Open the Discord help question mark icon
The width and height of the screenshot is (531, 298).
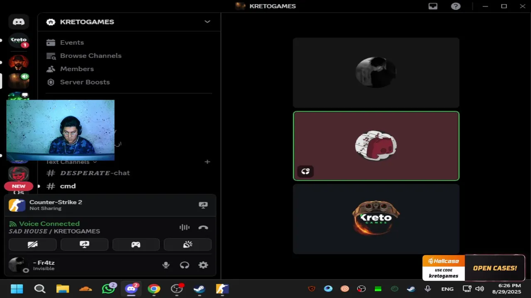[456, 6]
